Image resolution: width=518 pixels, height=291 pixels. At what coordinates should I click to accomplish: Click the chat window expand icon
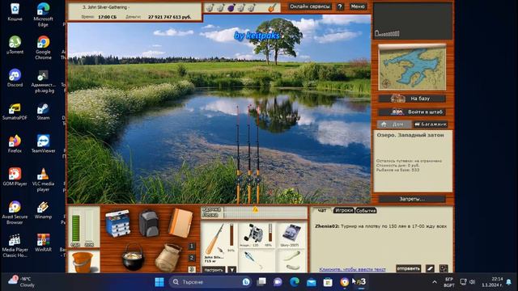(x=444, y=268)
